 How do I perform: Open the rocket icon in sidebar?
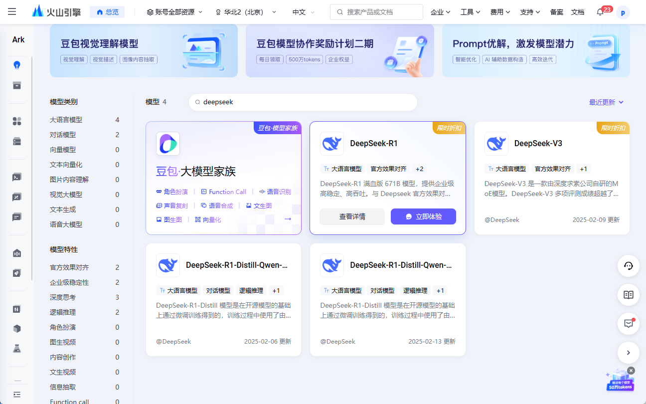(x=17, y=273)
